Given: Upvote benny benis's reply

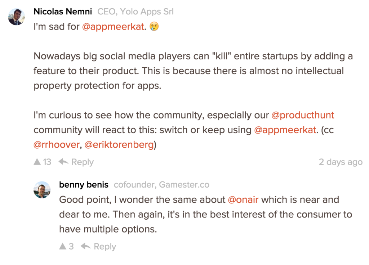Looking at the screenshot, I should (63, 246).
